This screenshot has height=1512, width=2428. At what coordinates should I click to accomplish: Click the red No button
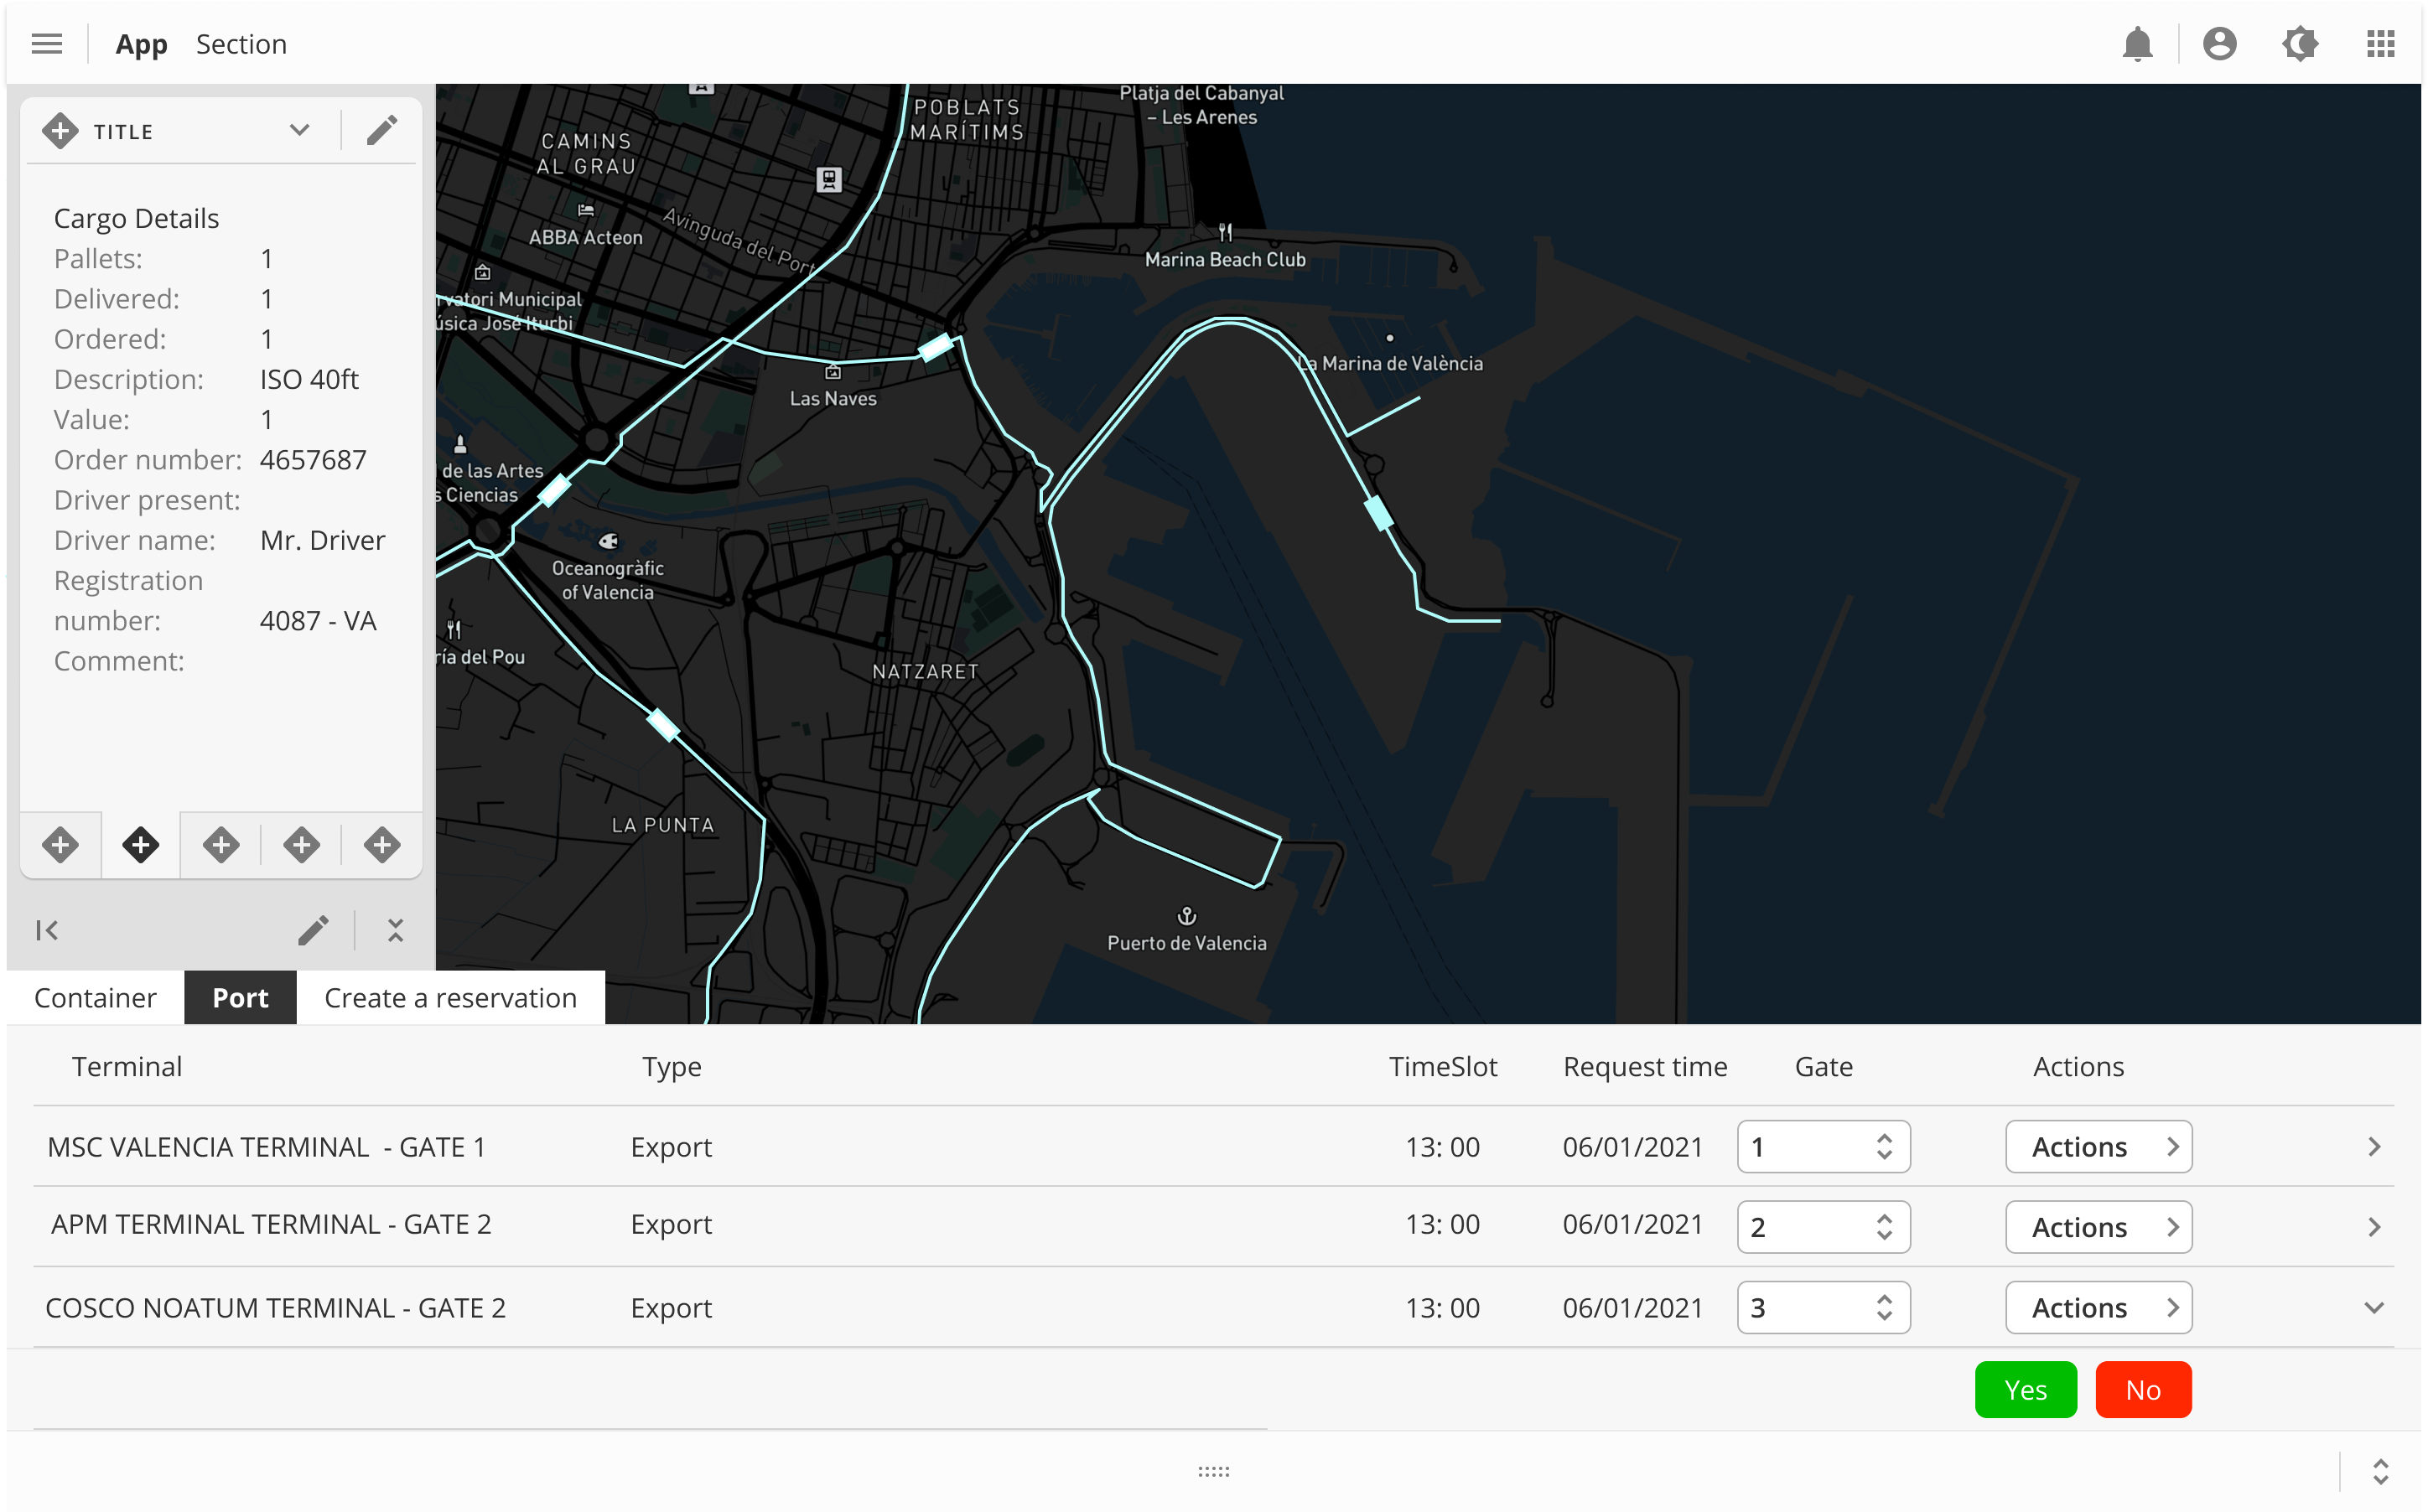(x=2142, y=1390)
